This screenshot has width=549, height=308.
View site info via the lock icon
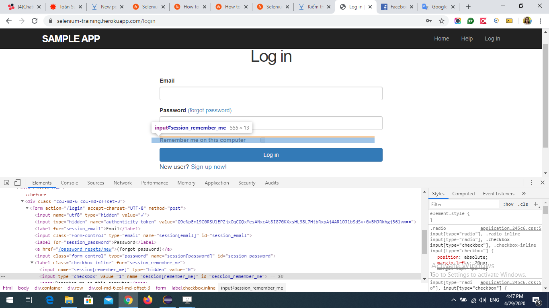coord(51,21)
